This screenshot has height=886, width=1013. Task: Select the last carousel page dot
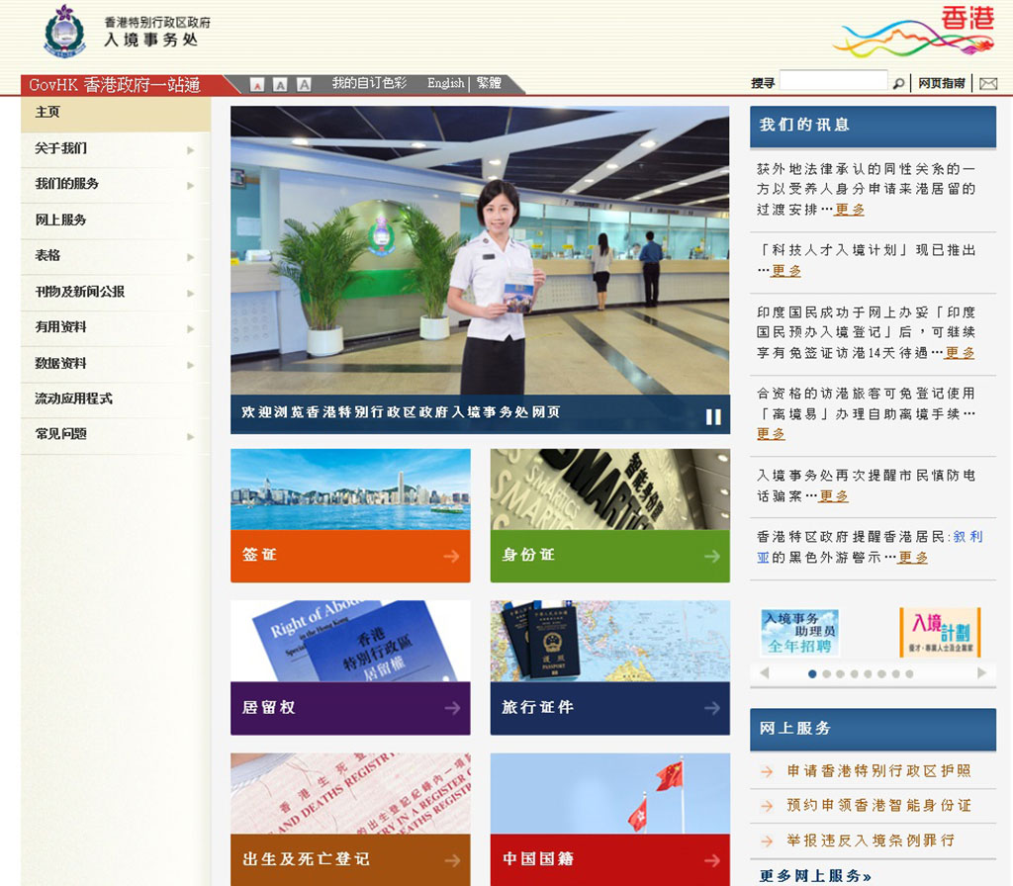click(909, 674)
